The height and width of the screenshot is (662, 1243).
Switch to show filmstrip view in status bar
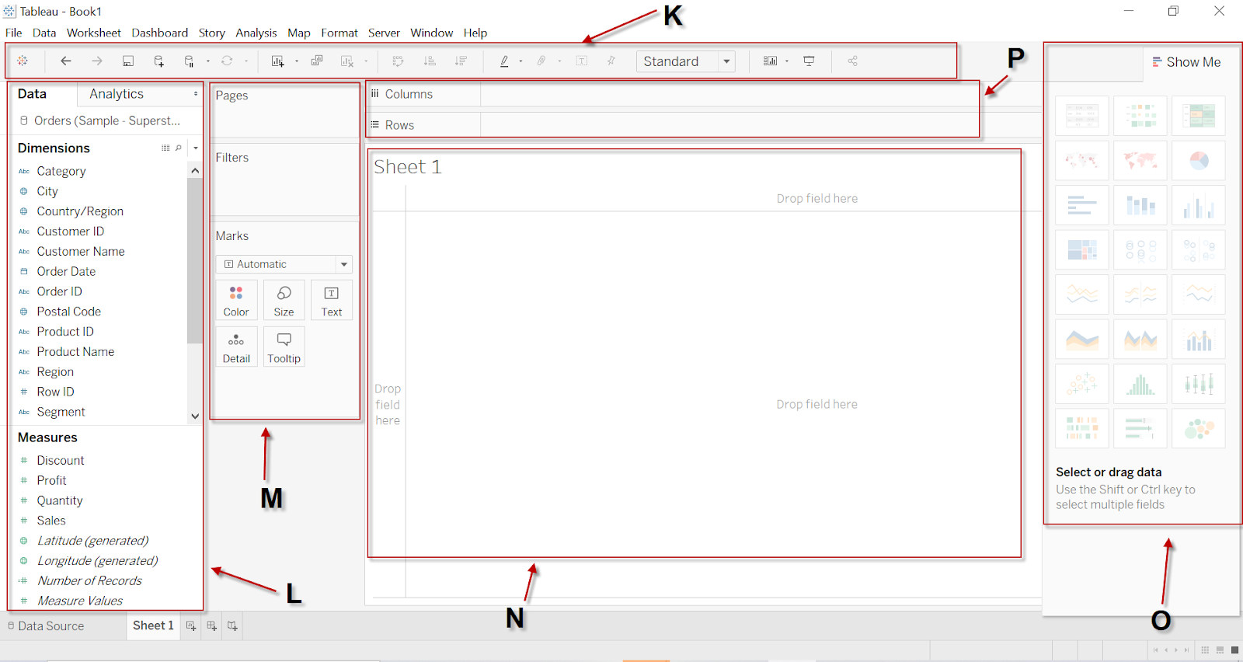pyautogui.click(x=1220, y=650)
